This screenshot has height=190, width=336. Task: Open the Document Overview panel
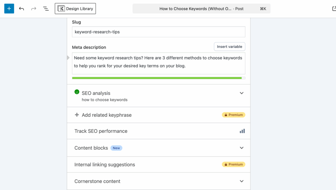coord(46,9)
